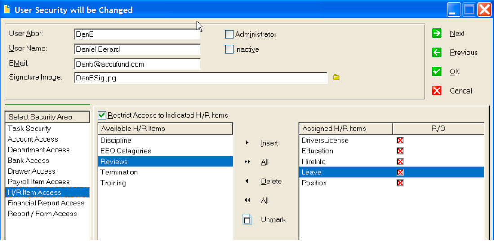Click the EMail field with Danb@accufund.com
494x241 pixels.
click(x=138, y=64)
